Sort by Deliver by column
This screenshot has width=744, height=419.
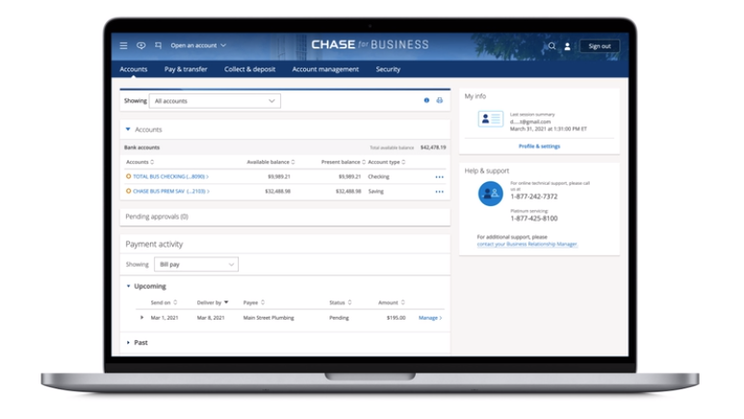[213, 302]
